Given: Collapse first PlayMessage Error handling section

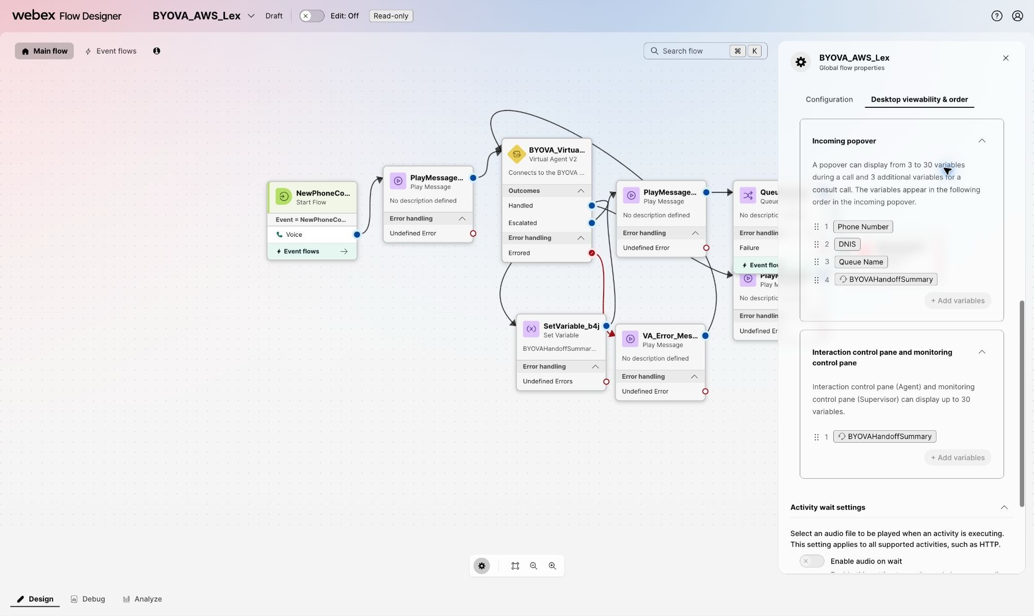Looking at the screenshot, I should coord(462,219).
